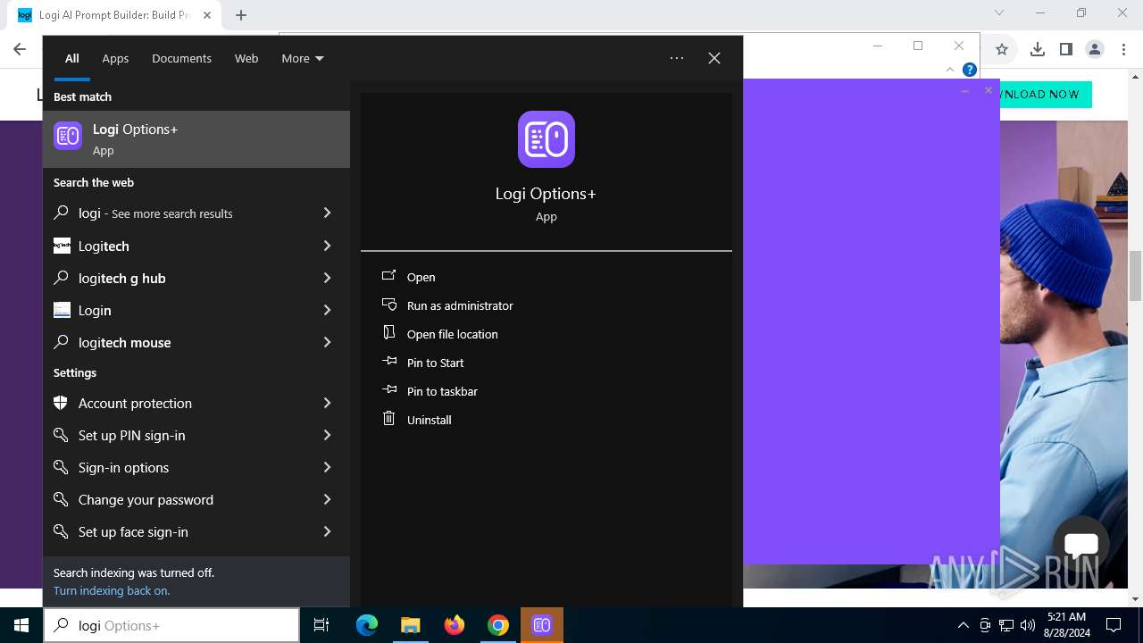Open the Windows Start menu
The height and width of the screenshot is (643, 1143).
tap(21, 625)
